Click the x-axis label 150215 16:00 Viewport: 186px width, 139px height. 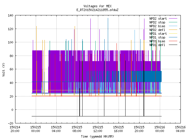point(118,129)
